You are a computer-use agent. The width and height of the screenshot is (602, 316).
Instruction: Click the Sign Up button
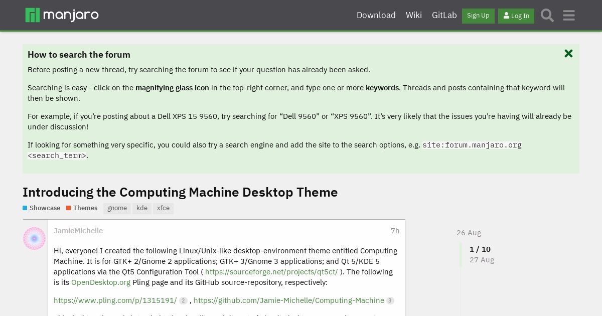478,16
